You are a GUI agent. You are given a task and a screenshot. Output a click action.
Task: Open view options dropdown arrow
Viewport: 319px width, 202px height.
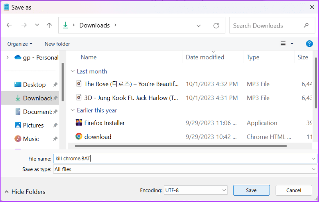(292, 44)
